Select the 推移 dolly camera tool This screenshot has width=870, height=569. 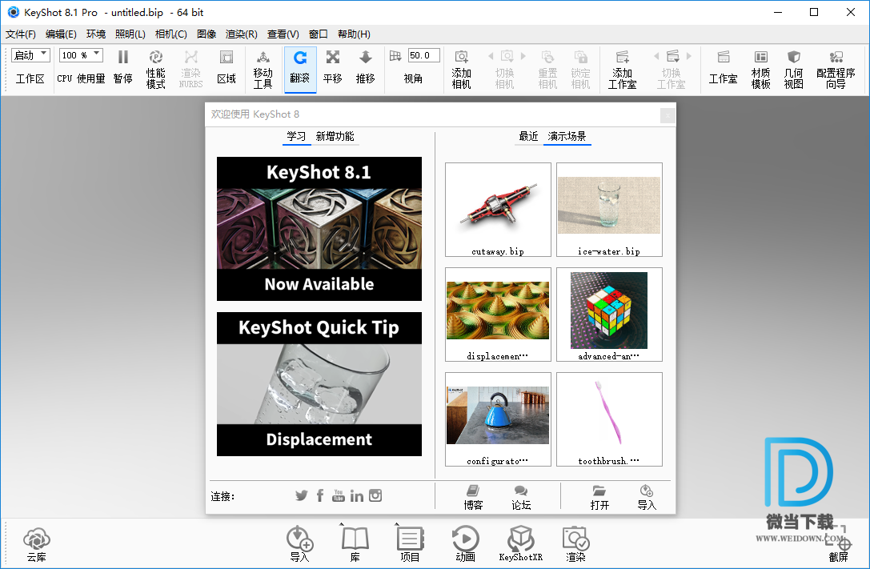coord(366,67)
